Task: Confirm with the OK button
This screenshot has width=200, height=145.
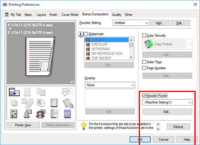Action: pos(140,139)
